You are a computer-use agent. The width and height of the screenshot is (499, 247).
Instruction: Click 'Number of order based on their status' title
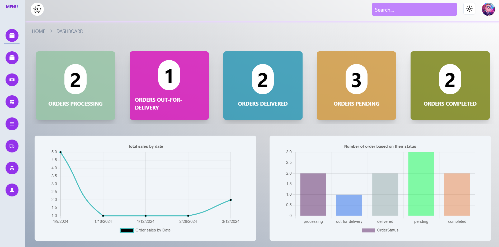click(x=380, y=146)
